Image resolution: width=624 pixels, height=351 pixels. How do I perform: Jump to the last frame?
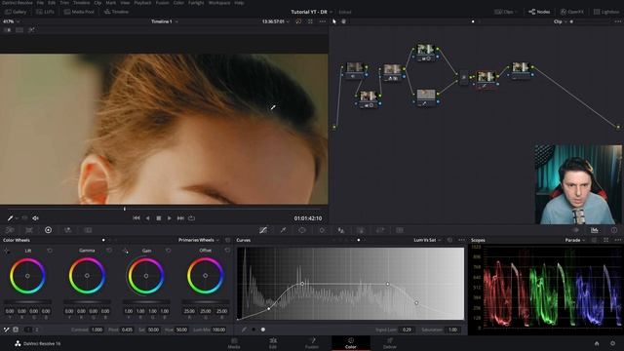point(180,218)
